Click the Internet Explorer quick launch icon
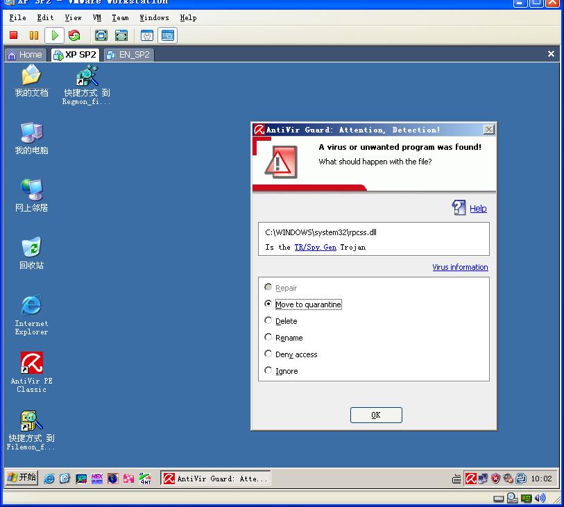This screenshot has height=507, width=564. click(x=49, y=479)
